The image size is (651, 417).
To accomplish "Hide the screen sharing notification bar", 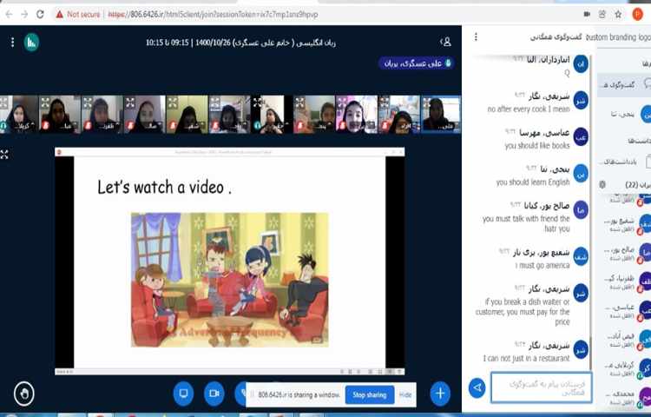I will coord(405,395).
